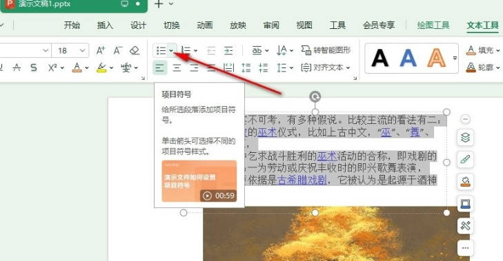This screenshot has height=261, width=503.
Task: Click the decrease line spacing icon
Action: pos(264,67)
